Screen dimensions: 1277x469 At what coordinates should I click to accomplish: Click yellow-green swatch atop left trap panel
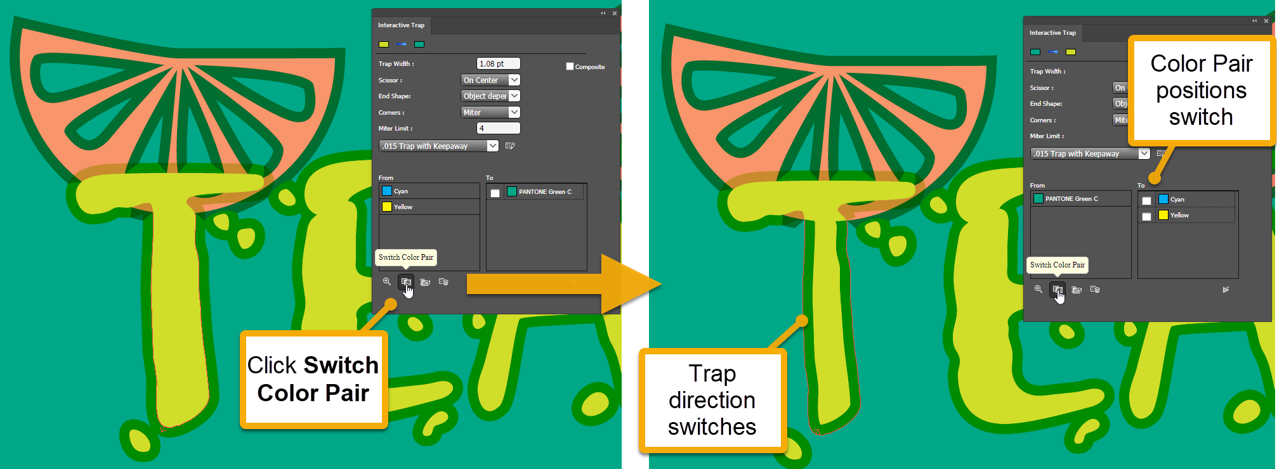[x=384, y=44]
